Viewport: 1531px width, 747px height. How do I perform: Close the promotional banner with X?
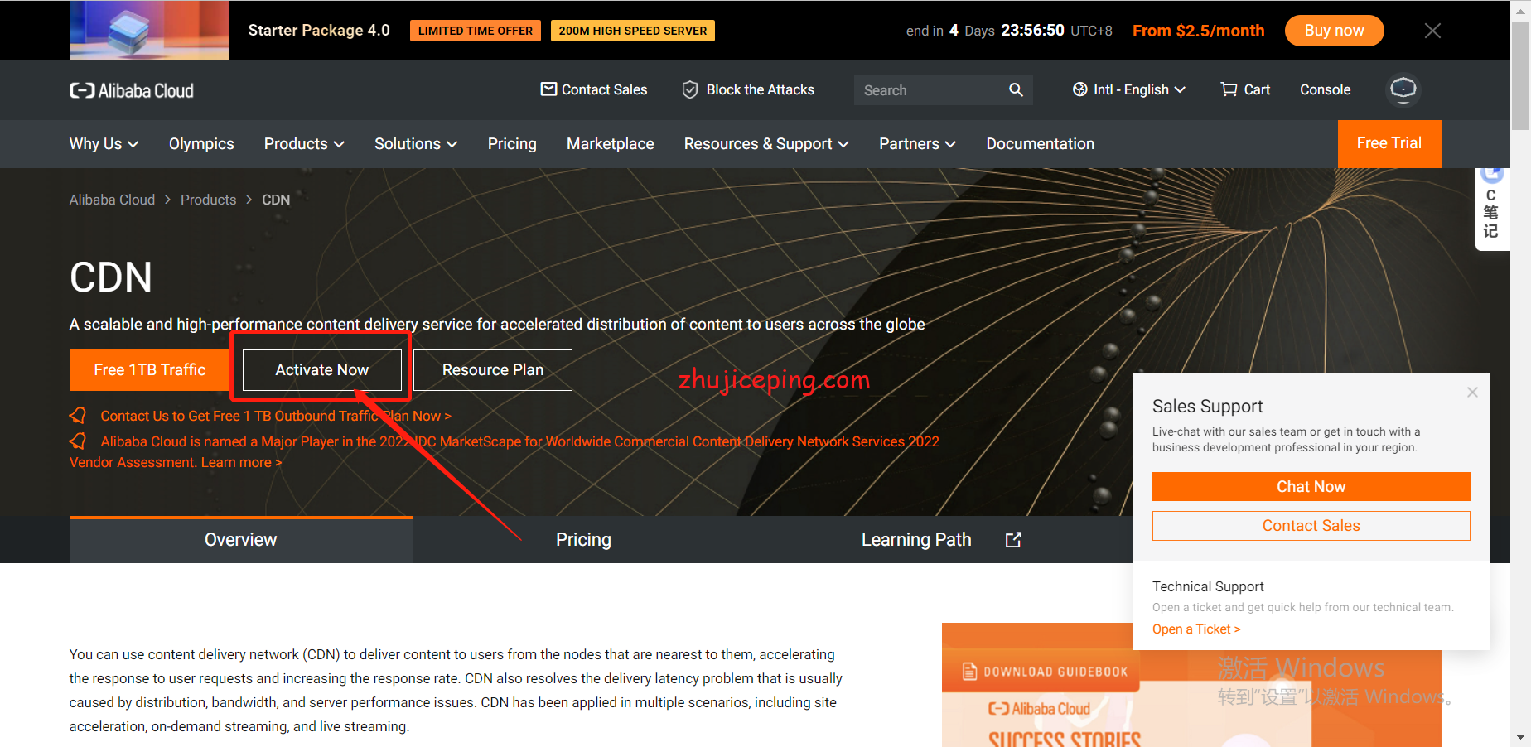coord(1432,31)
